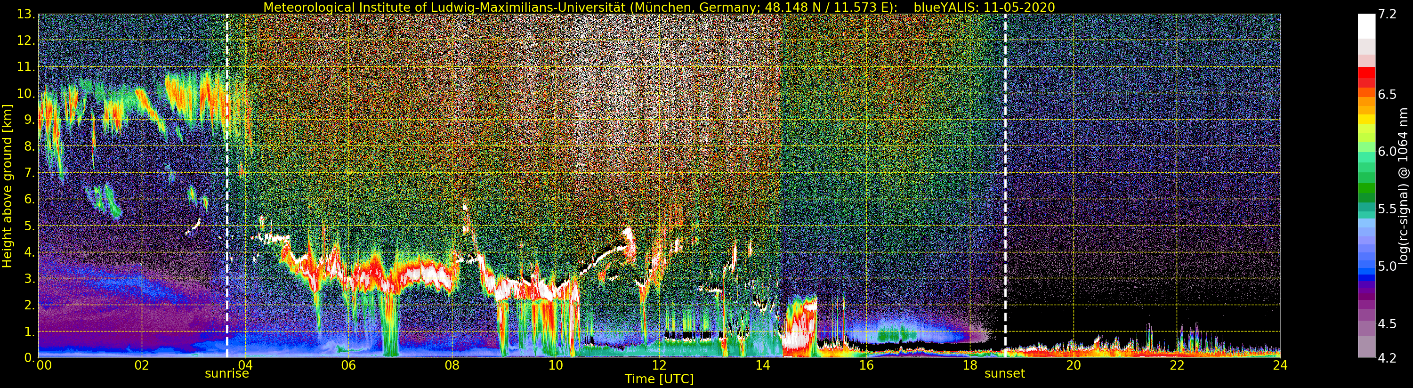Click the "6.5" value on the colorbar scale
Viewport: 1413px width, 388px height.
tap(1387, 94)
